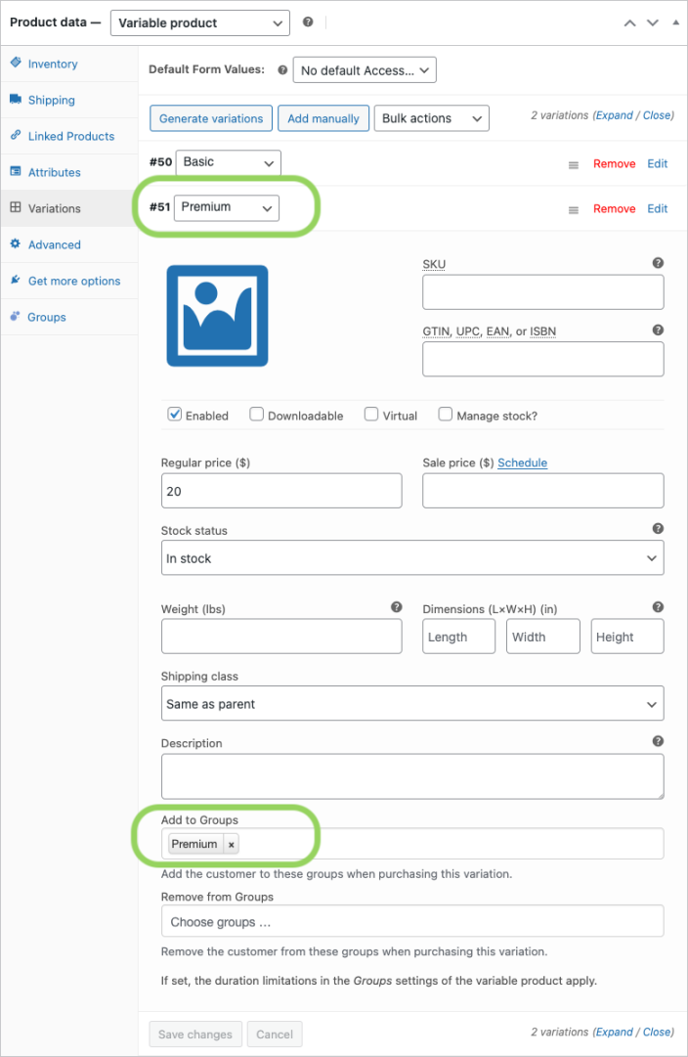Open the Inventory tab
The width and height of the screenshot is (688, 1057).
pyautogui.click(x=69, y=64)
